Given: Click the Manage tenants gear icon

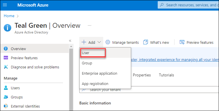Looking at the screenshot, I should tap(108, 42).
